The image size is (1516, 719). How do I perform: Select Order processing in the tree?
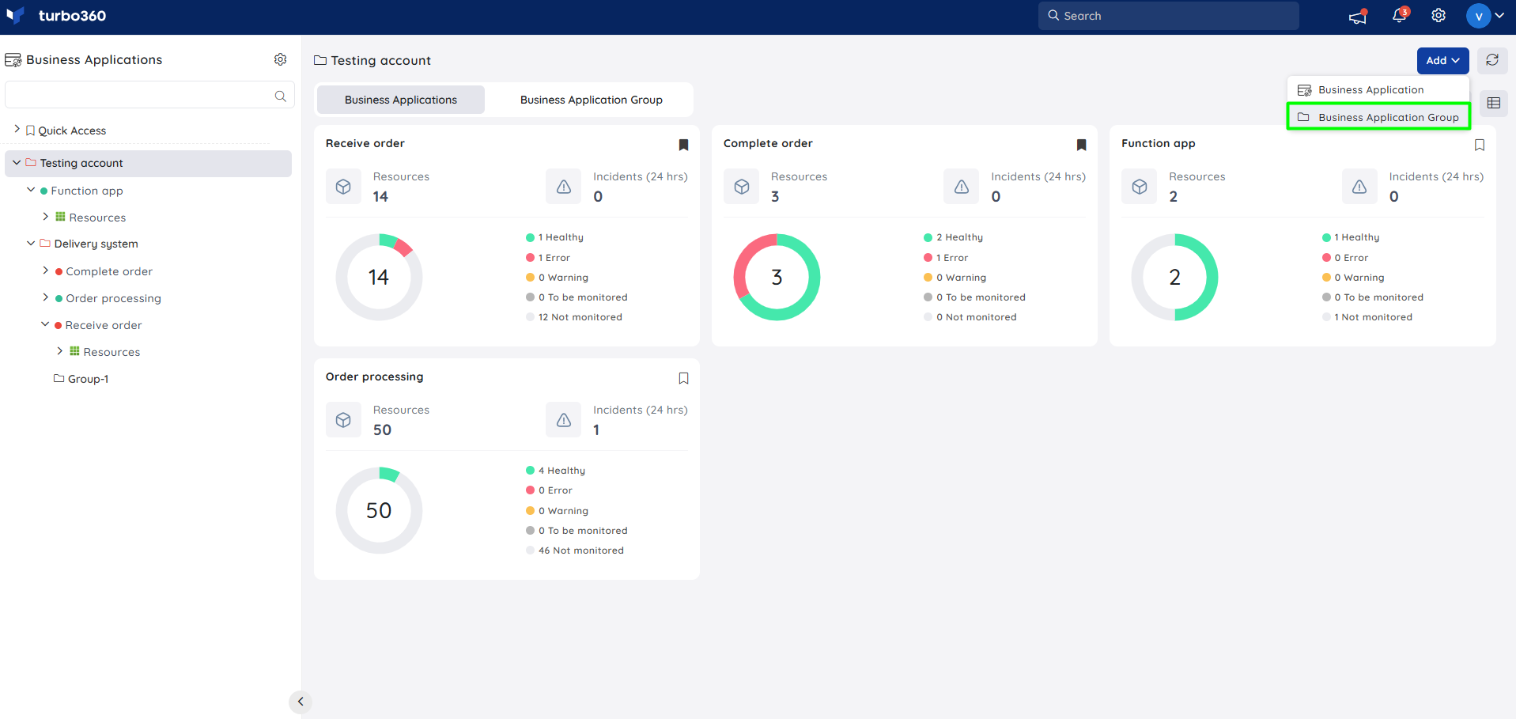tap(113, 298)
